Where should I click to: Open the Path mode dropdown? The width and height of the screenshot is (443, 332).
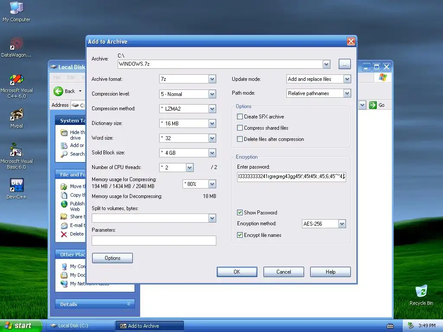[x=347, y=93]
